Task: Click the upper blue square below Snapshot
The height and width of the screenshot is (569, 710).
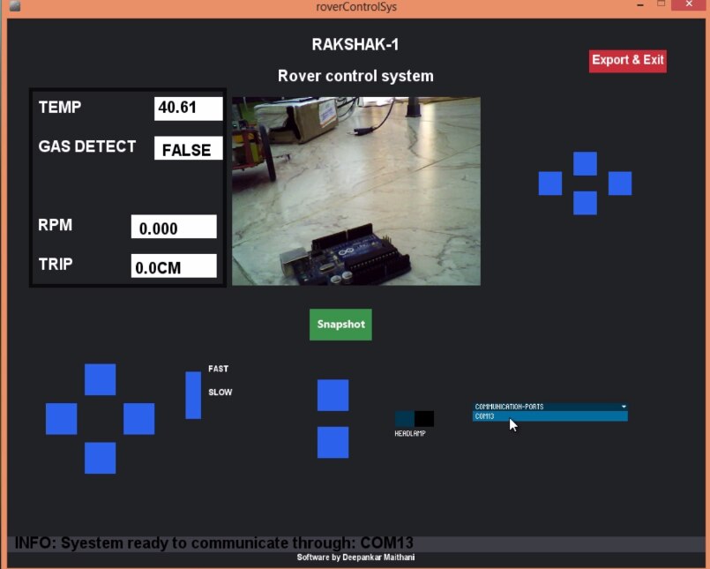Action: 333,395
